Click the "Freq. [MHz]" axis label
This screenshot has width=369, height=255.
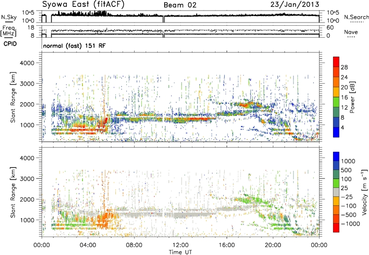click(9, 31)
